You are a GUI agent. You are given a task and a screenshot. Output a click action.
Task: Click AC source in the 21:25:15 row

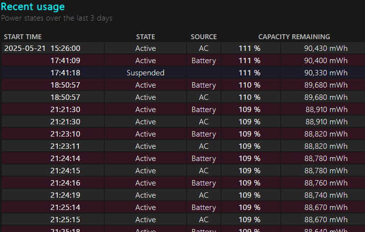204,220
